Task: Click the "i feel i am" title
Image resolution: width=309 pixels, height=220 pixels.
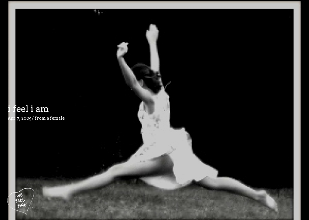Action: 28,109
